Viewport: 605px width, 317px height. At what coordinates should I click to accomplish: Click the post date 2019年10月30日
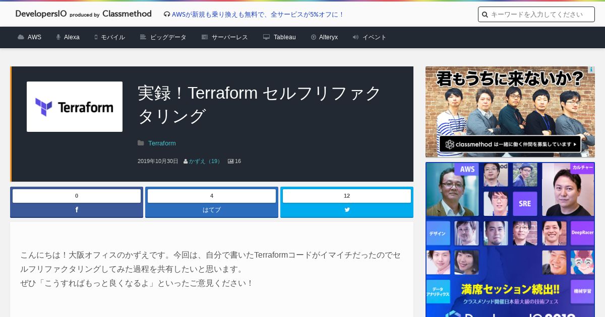[158, 161]
